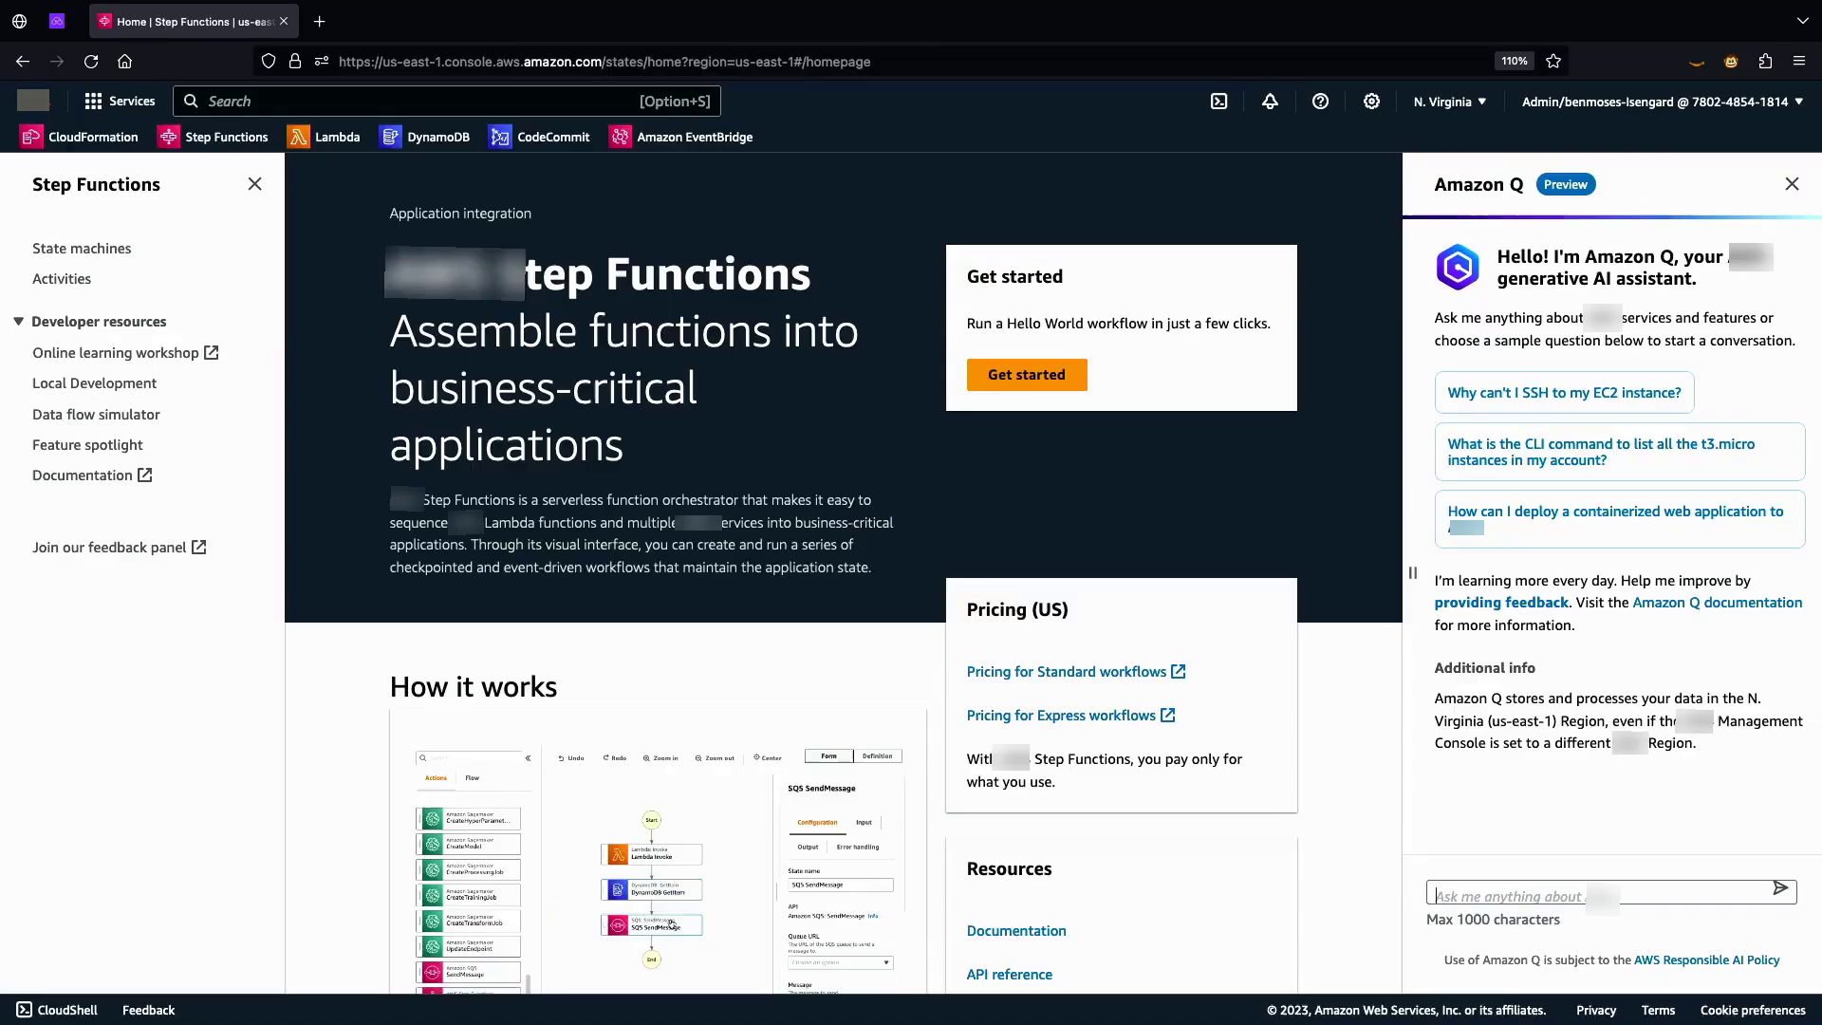Send message with the Amazon Q arrow icon

coord(1780,888)
